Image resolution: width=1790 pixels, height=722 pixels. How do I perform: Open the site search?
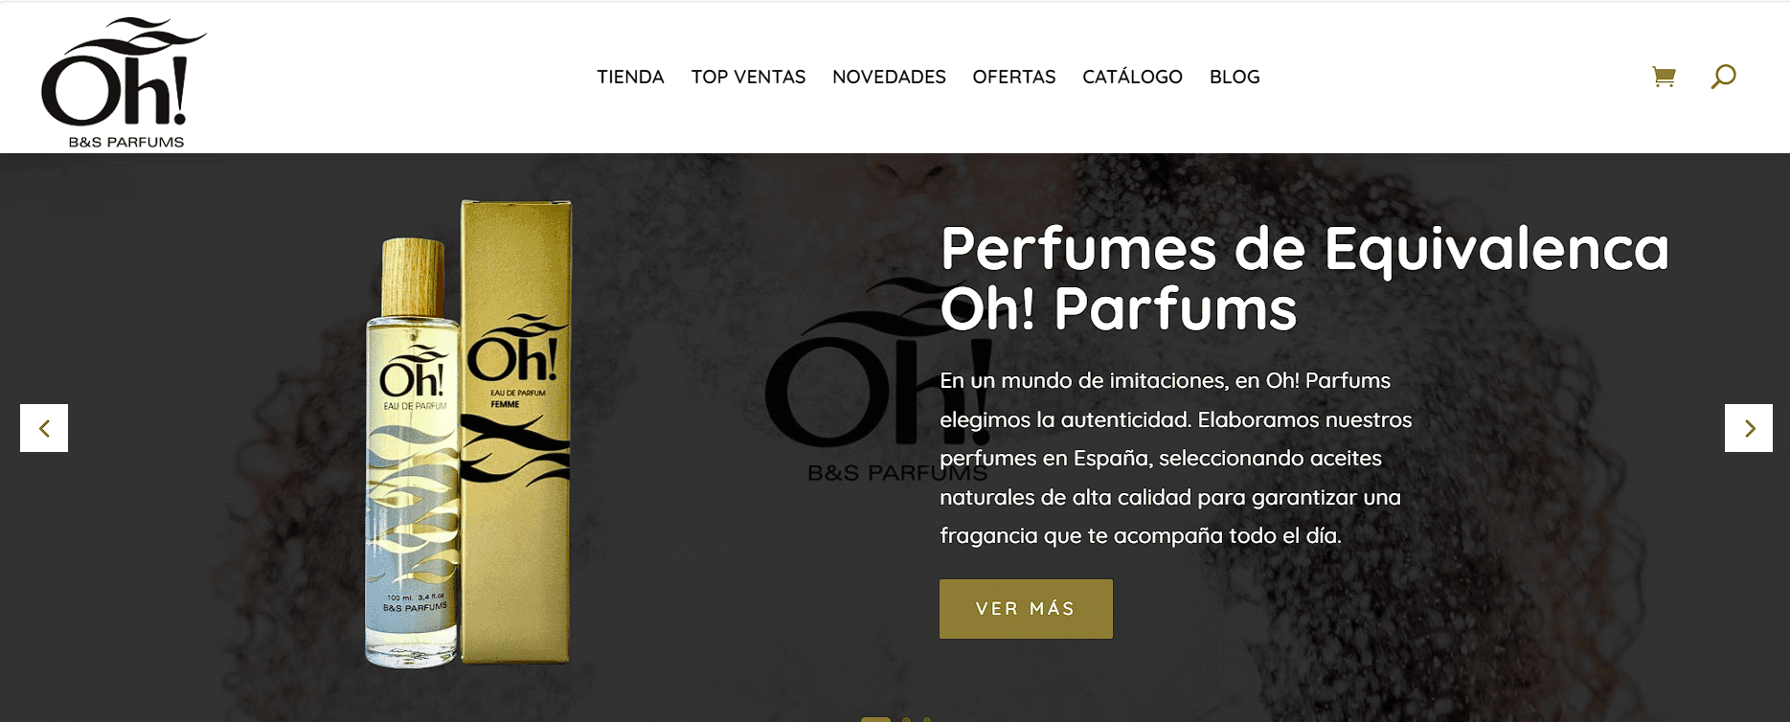coord(1723,77)
